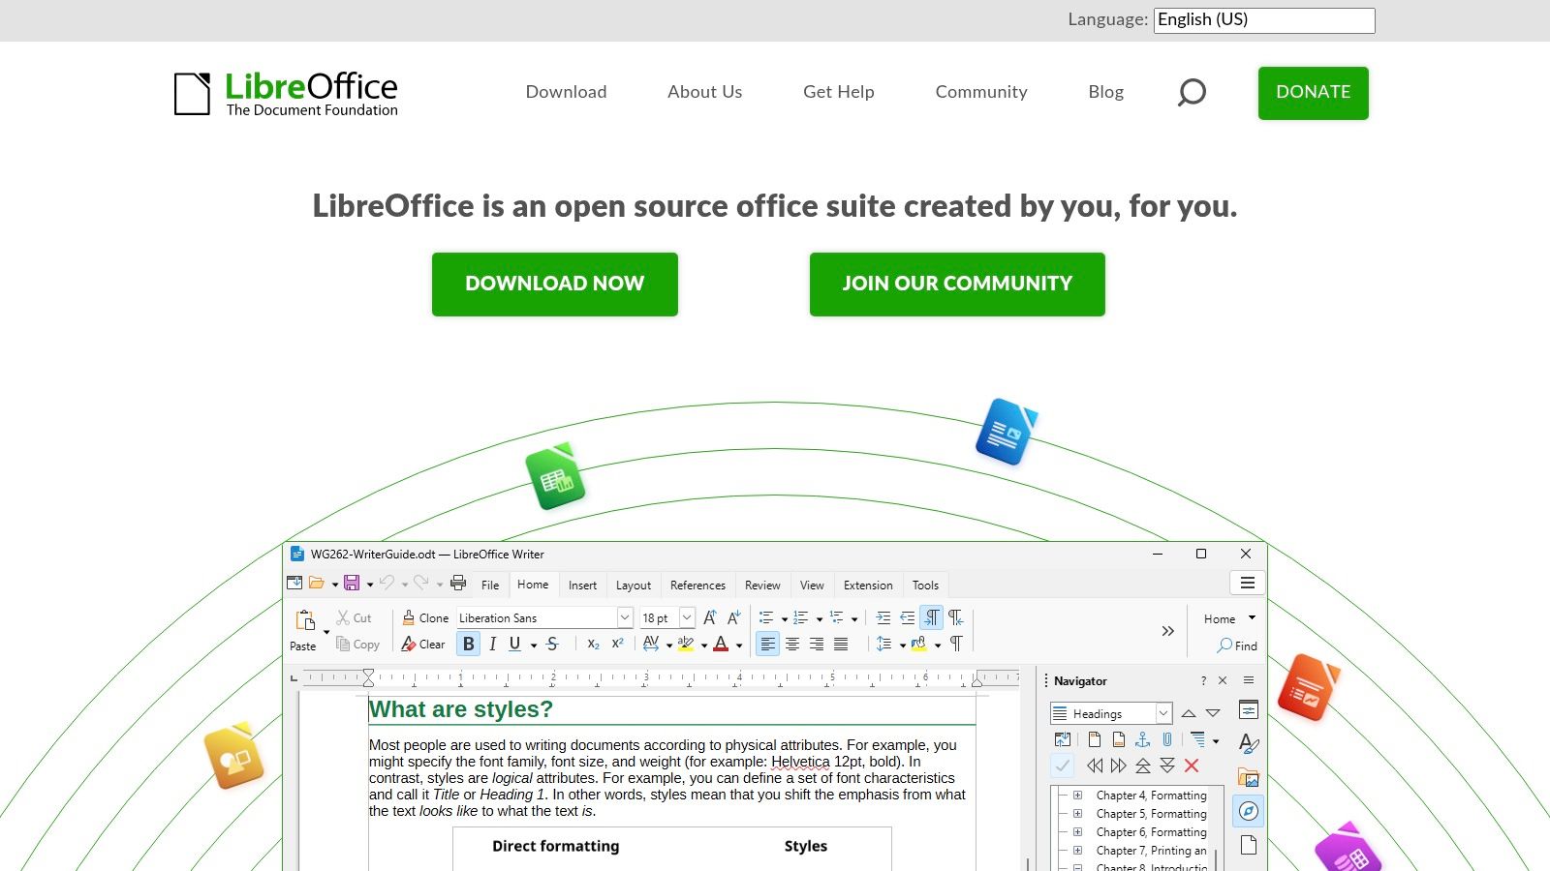The height and width of the screenshot is (871, 1550).
Task: Toggle Strikethrough formatting in Writer
Action: [x=552, y=644]
